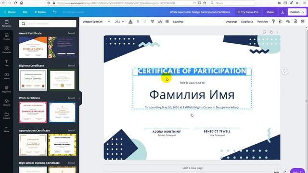Change text alignment
Screen dimensions: 308x173
tap(152, 22)
